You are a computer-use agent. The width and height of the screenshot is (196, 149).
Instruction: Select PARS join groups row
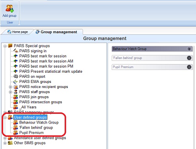[x=34, y=97]
